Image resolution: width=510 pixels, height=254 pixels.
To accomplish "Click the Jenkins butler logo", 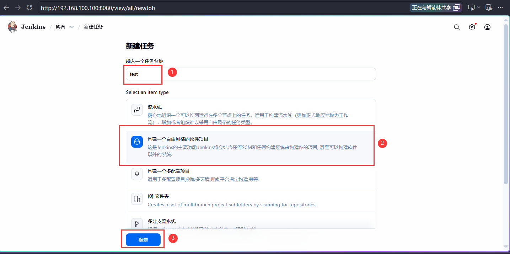I will 12,27.
